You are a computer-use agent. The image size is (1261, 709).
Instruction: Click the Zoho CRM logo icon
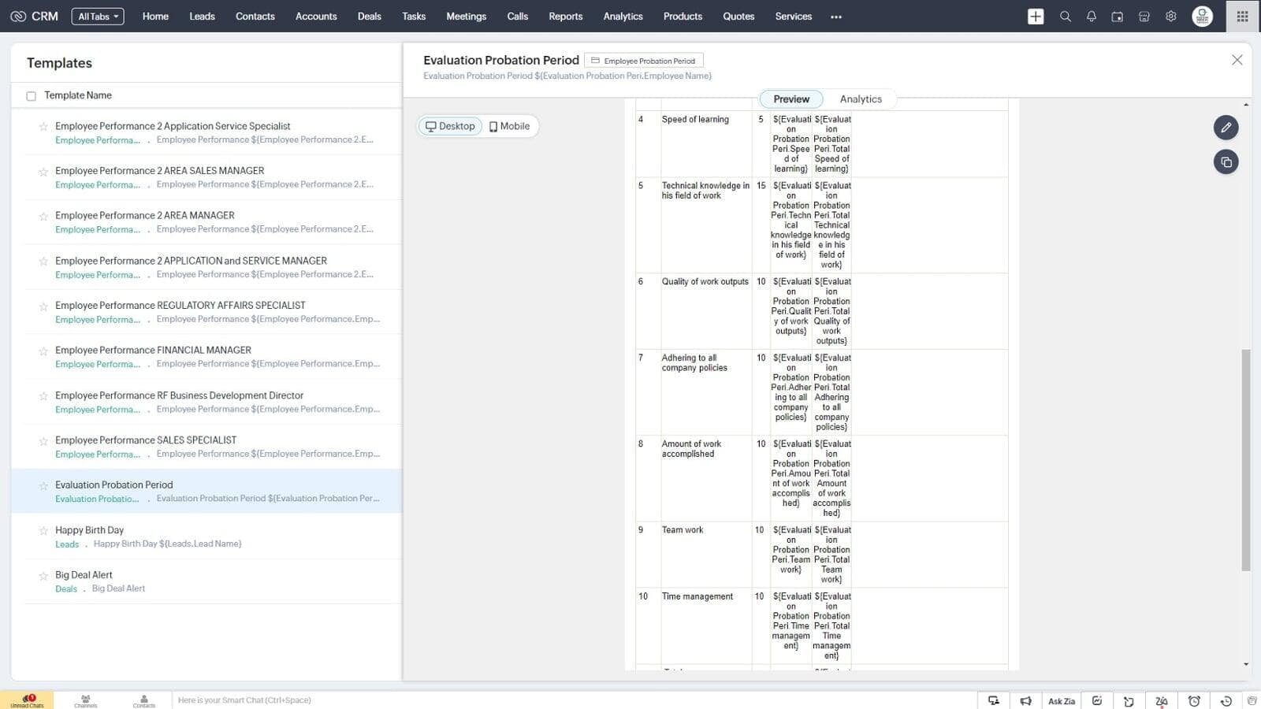(x=18, y=17)
